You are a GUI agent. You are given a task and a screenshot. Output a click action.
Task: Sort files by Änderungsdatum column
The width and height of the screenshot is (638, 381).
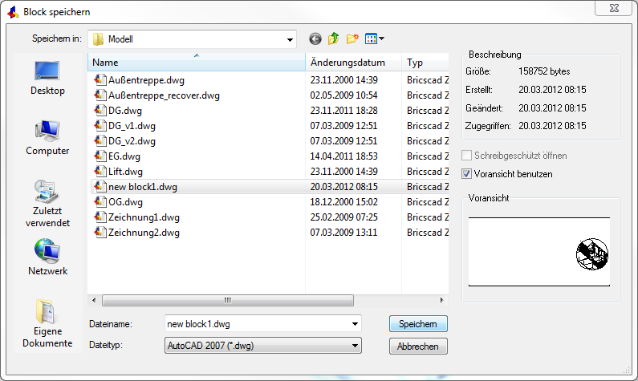pyautogui.click(x=353, y=63)
